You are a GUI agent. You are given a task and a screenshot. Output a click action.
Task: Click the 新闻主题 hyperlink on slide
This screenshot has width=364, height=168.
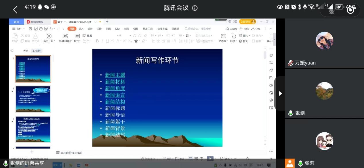[115, 75]
